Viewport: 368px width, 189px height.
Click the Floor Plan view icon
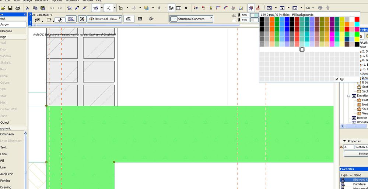tap(269, 8)
